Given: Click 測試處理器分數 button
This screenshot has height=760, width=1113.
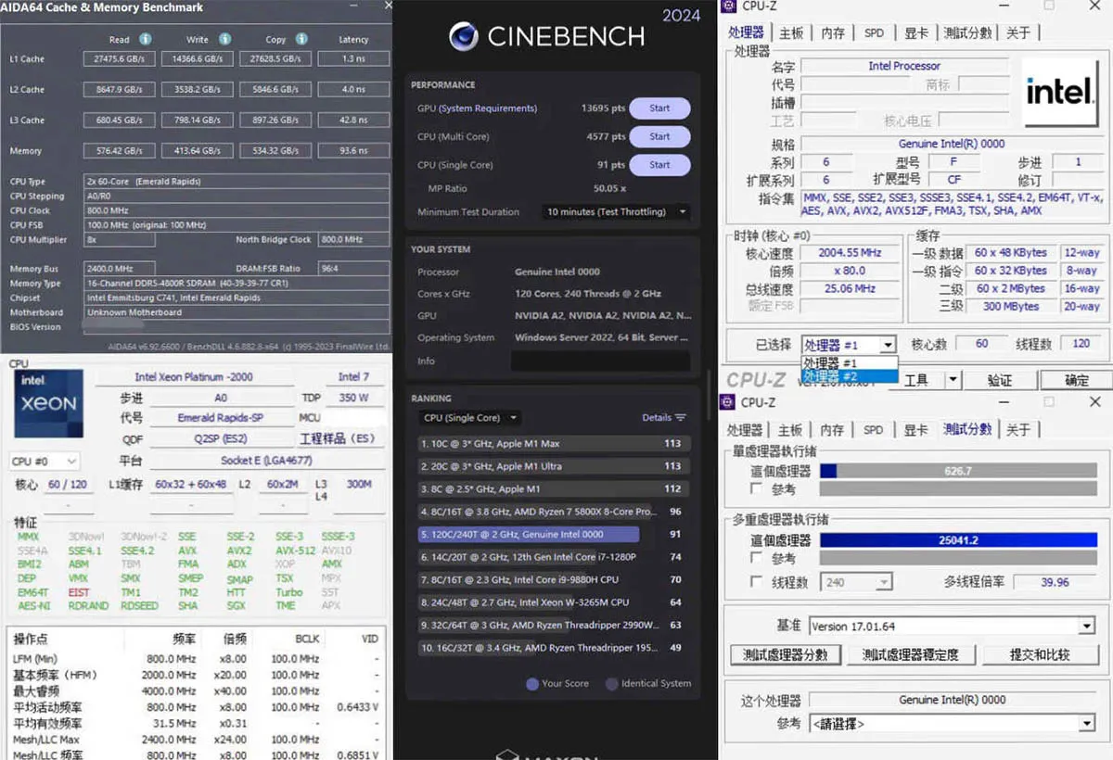Looking at the screenshot, I should tap(786, 655).
